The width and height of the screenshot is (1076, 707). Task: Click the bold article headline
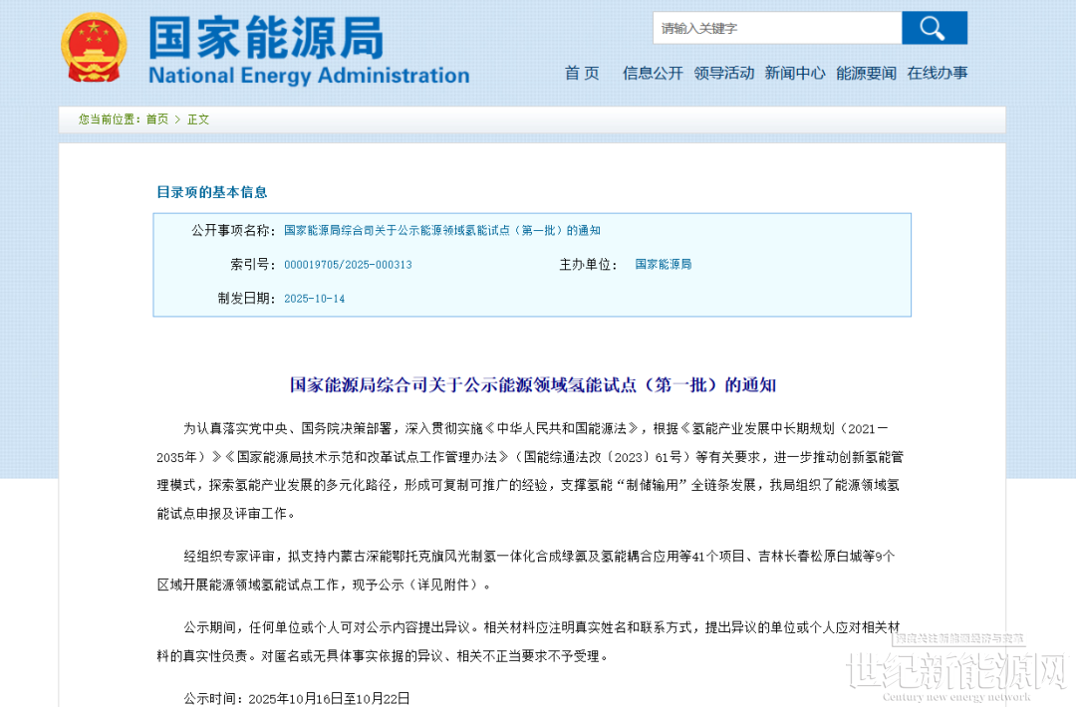pyautogui.click(x=532, y=384)
